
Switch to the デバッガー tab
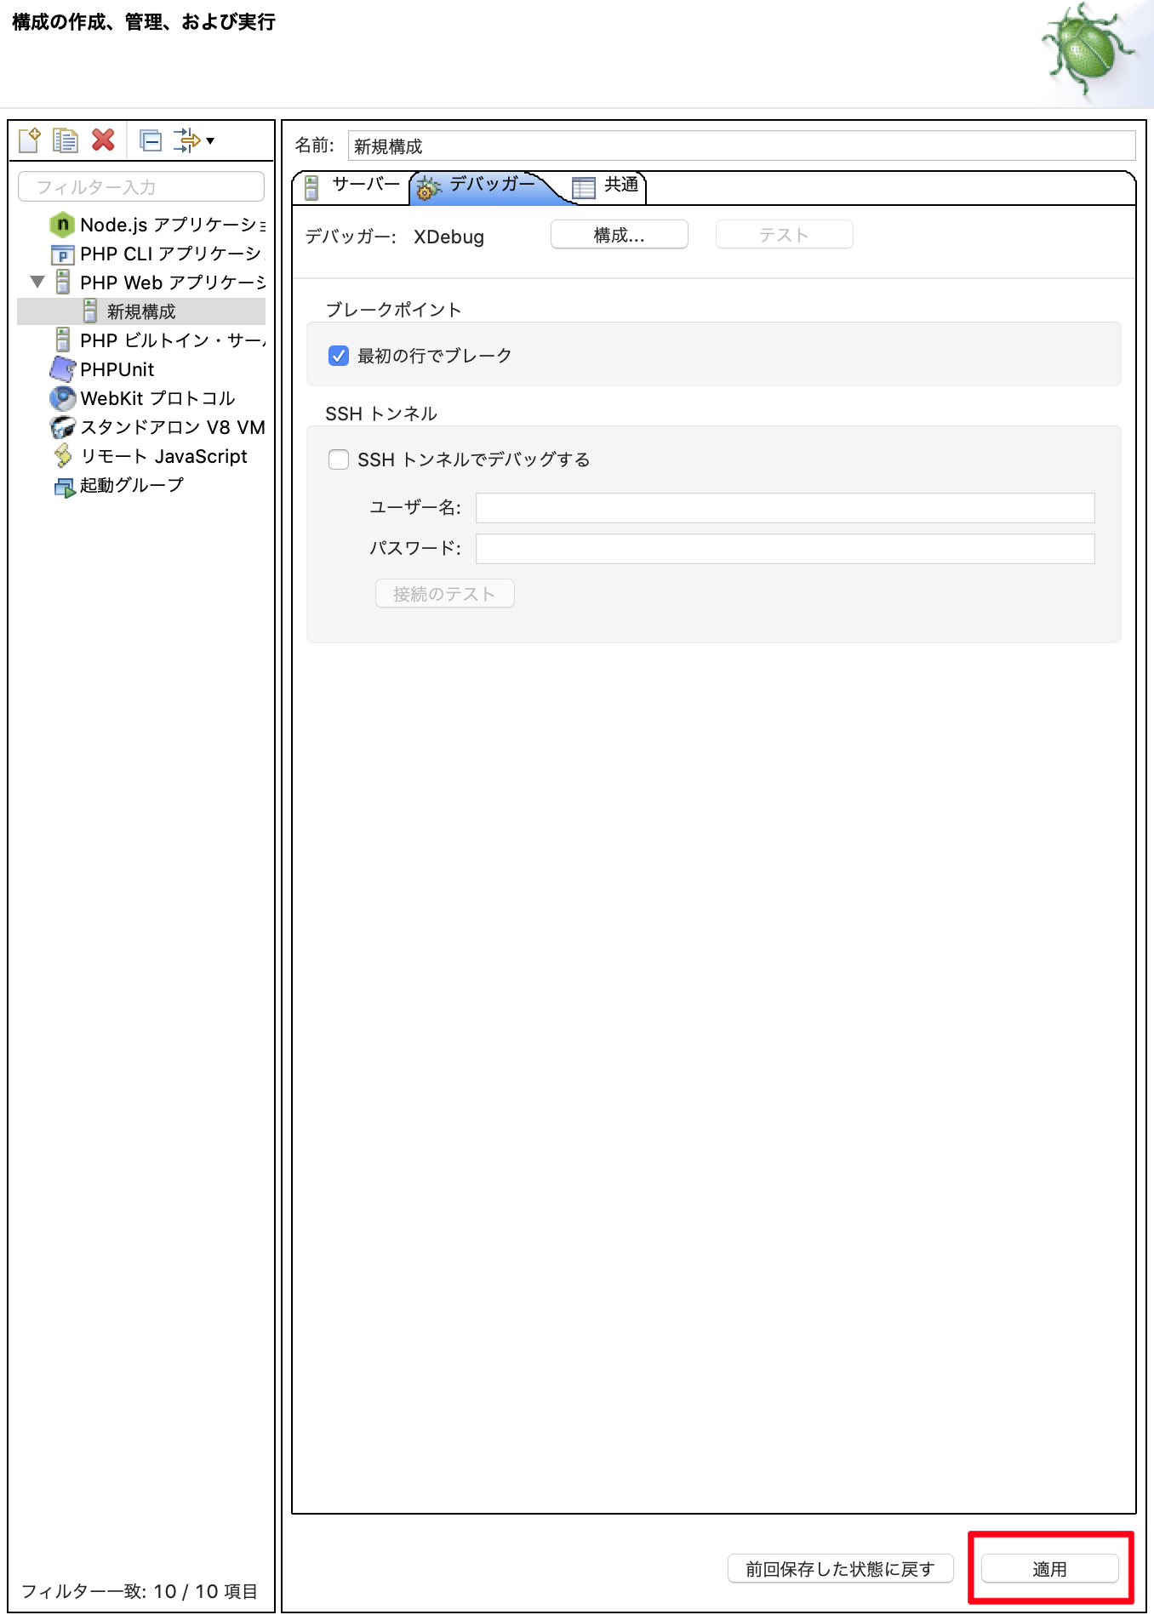[x=483, y=186]
